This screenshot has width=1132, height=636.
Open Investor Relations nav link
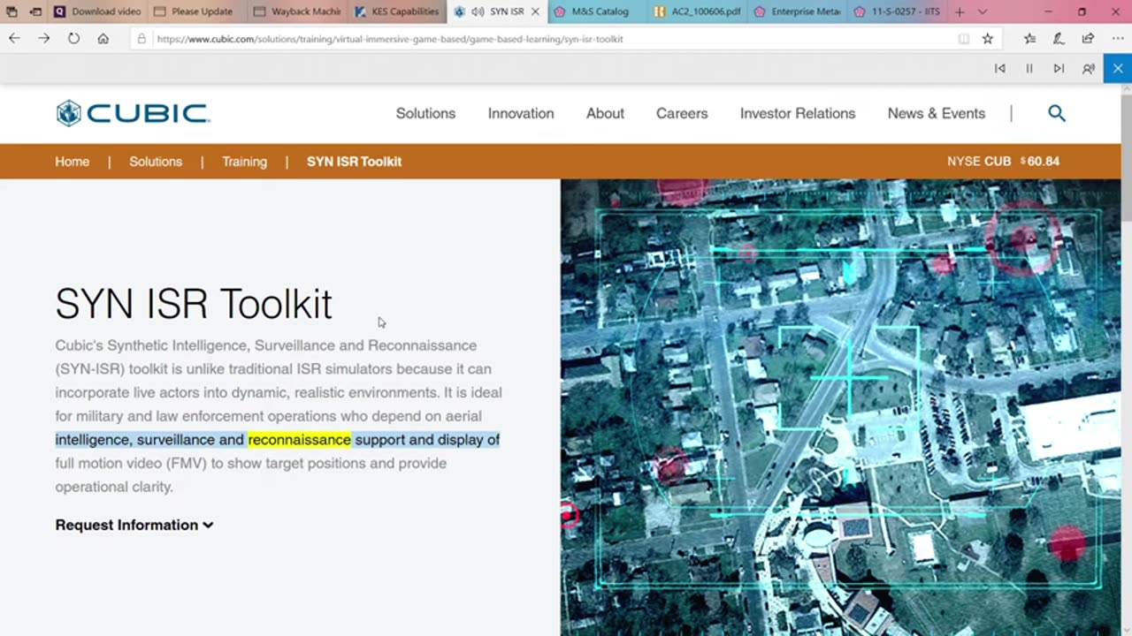point(798,113)
